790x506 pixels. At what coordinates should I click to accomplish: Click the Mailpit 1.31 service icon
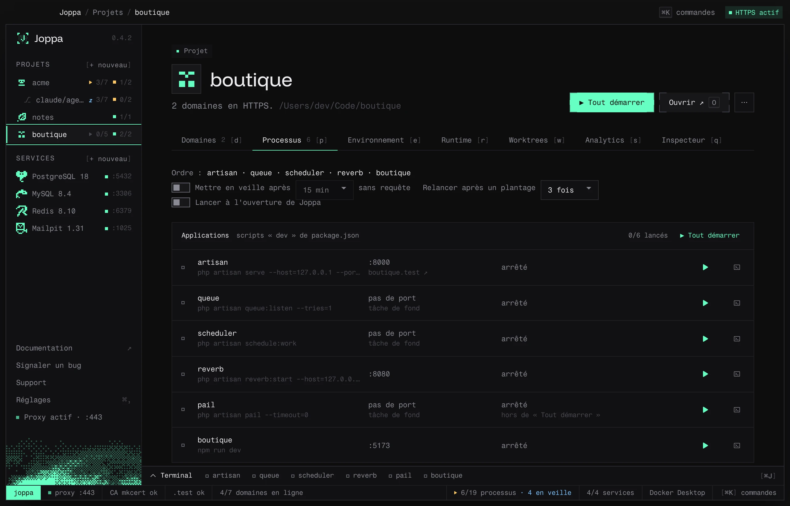[x=22, y=228]
